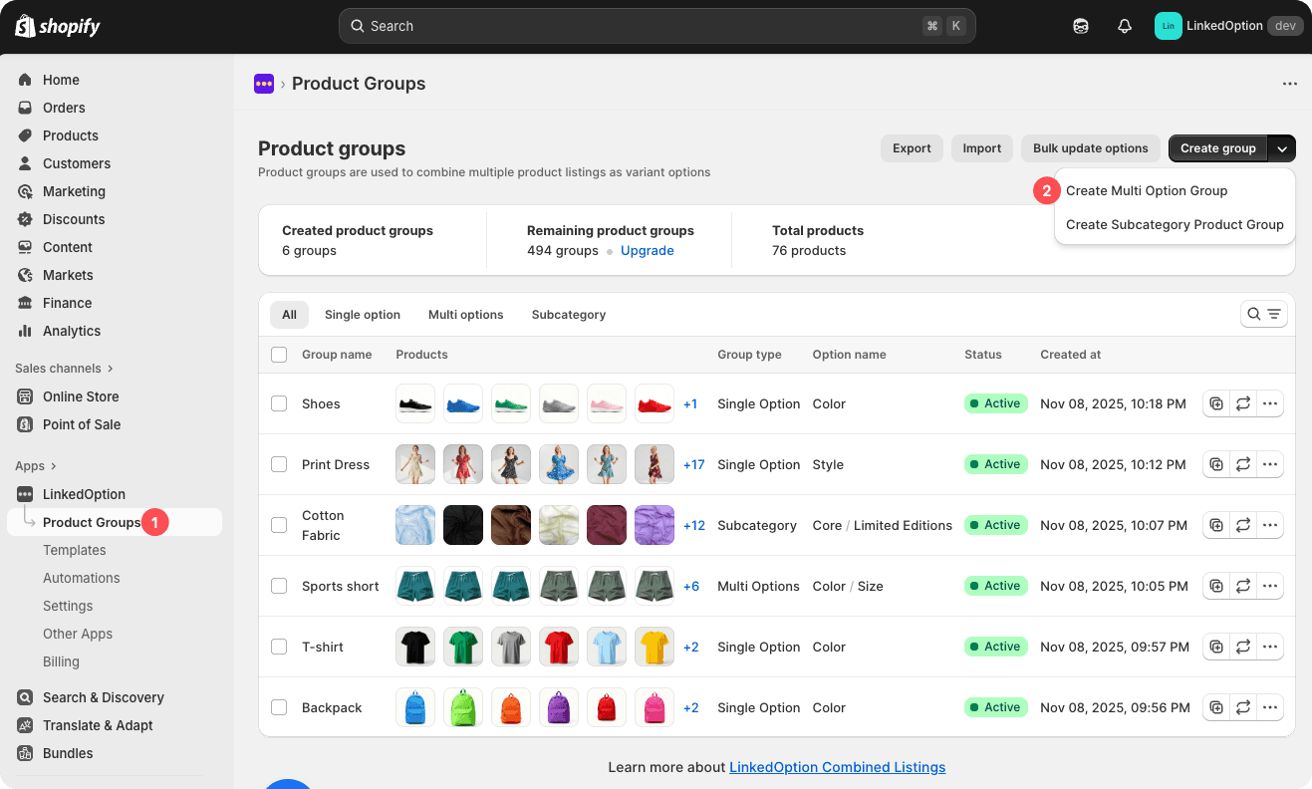Select Create Subcategory Product Group
The width and height of the screenshot is (1312, 789).
[1175, 224]
